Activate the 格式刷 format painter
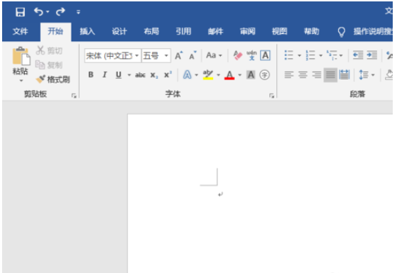Screen dimensions: 397x273 [x=53, y=79]
